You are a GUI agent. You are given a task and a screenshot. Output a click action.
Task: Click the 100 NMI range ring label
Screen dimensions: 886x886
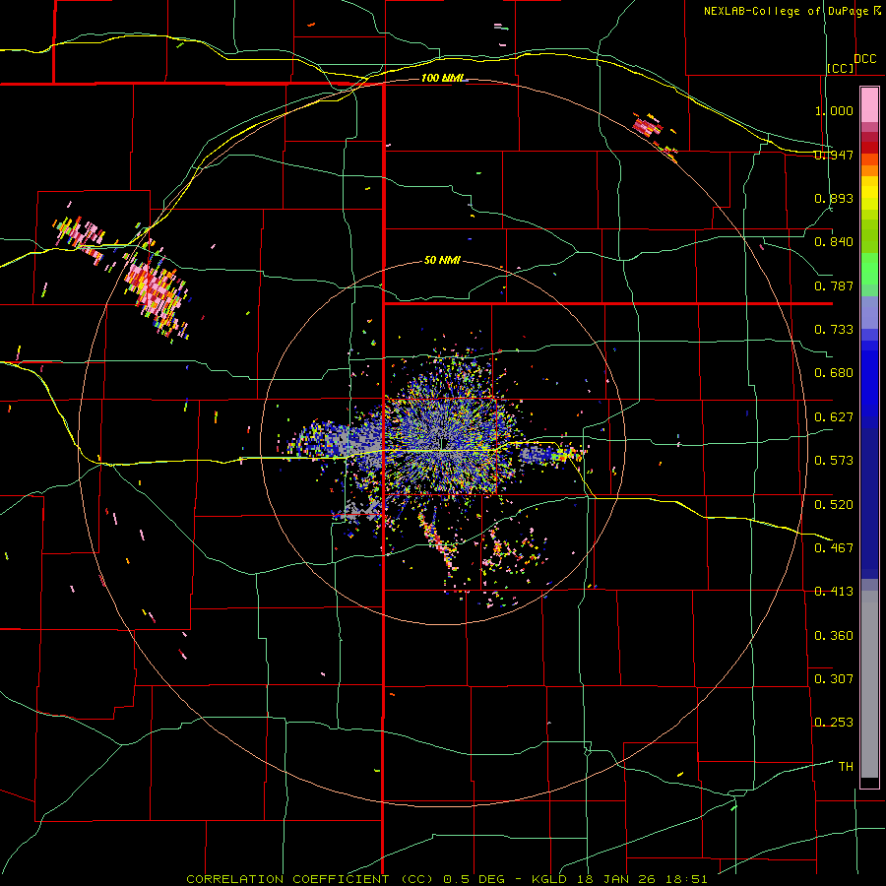[x=442, y=78]
